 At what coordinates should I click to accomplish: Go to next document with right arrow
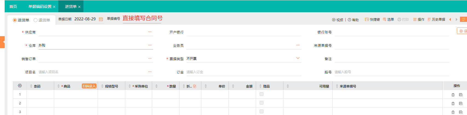pyautogui.click(x=456, y=20)
